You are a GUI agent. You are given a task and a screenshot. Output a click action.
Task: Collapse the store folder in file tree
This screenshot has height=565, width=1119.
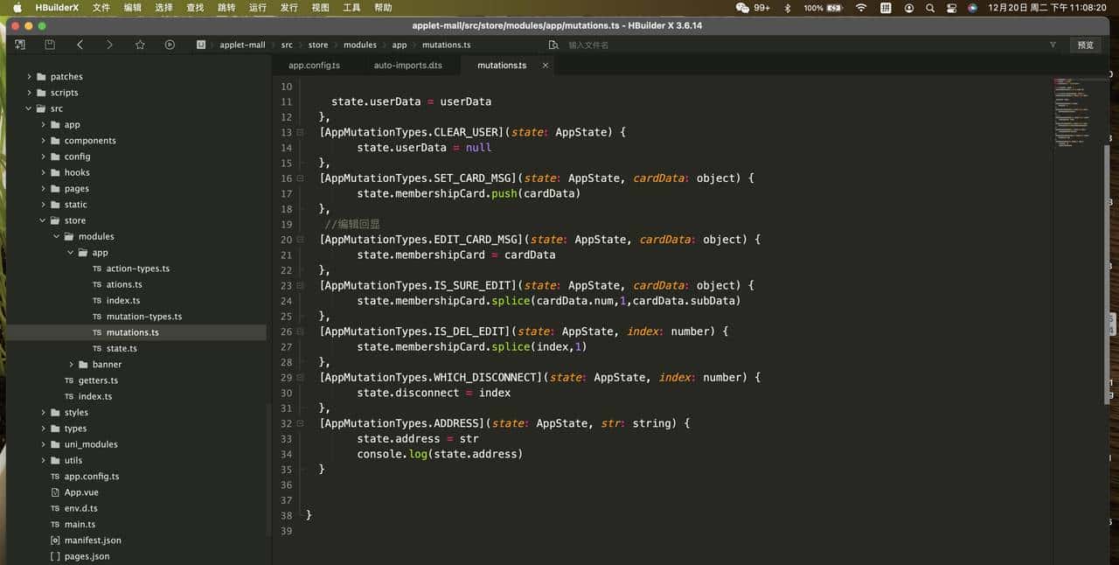click(x=43, y=220)
